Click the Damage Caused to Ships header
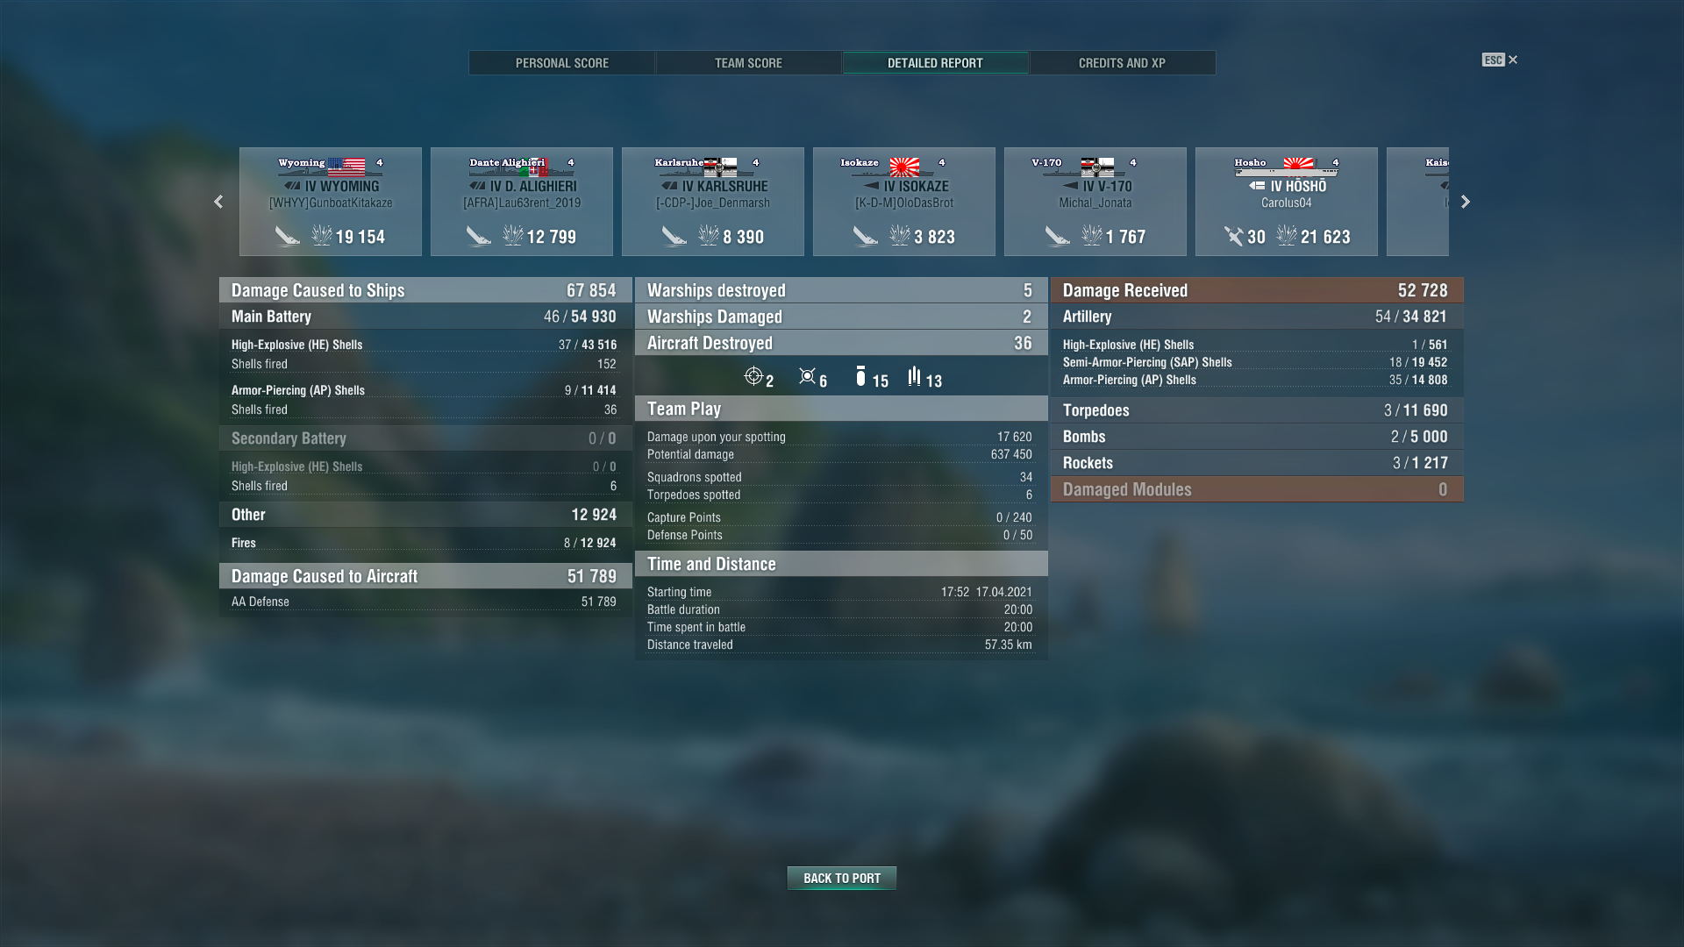The width and height of the screenshot is (1684, 947). [x=425, y=290]
